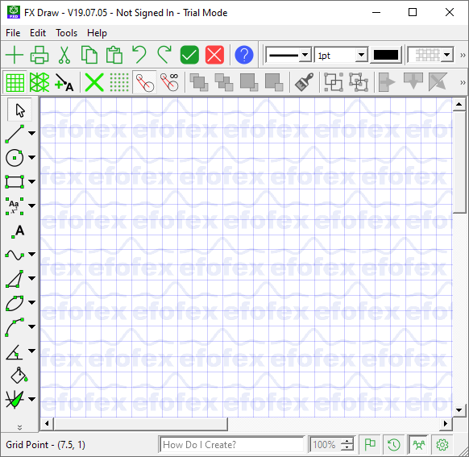This screenshot has width=469, height=457.
Task: Click the bring forward layering icon
Action: click(x=199, y=82)
